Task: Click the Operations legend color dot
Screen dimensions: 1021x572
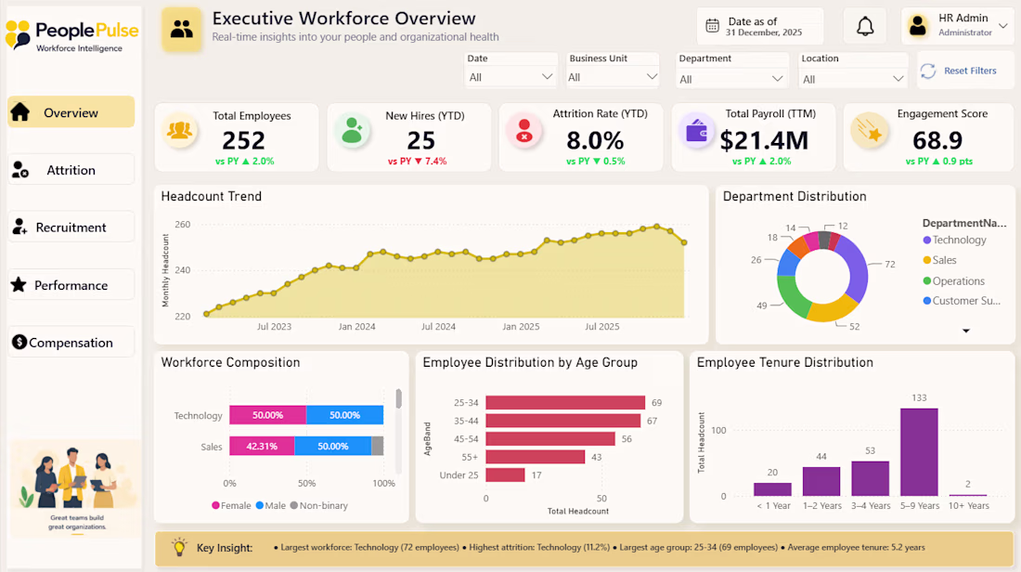Action: 926,281
